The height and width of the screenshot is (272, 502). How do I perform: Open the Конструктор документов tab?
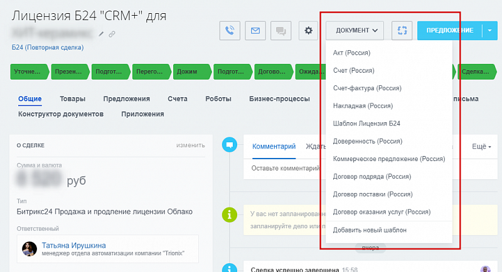click(x=61, y=114)
